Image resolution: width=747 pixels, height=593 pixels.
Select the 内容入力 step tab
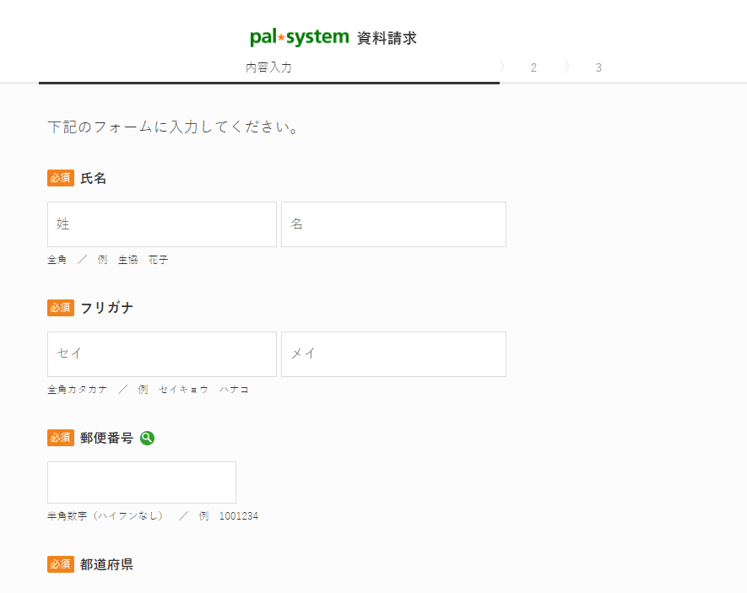tap(267, 67)
